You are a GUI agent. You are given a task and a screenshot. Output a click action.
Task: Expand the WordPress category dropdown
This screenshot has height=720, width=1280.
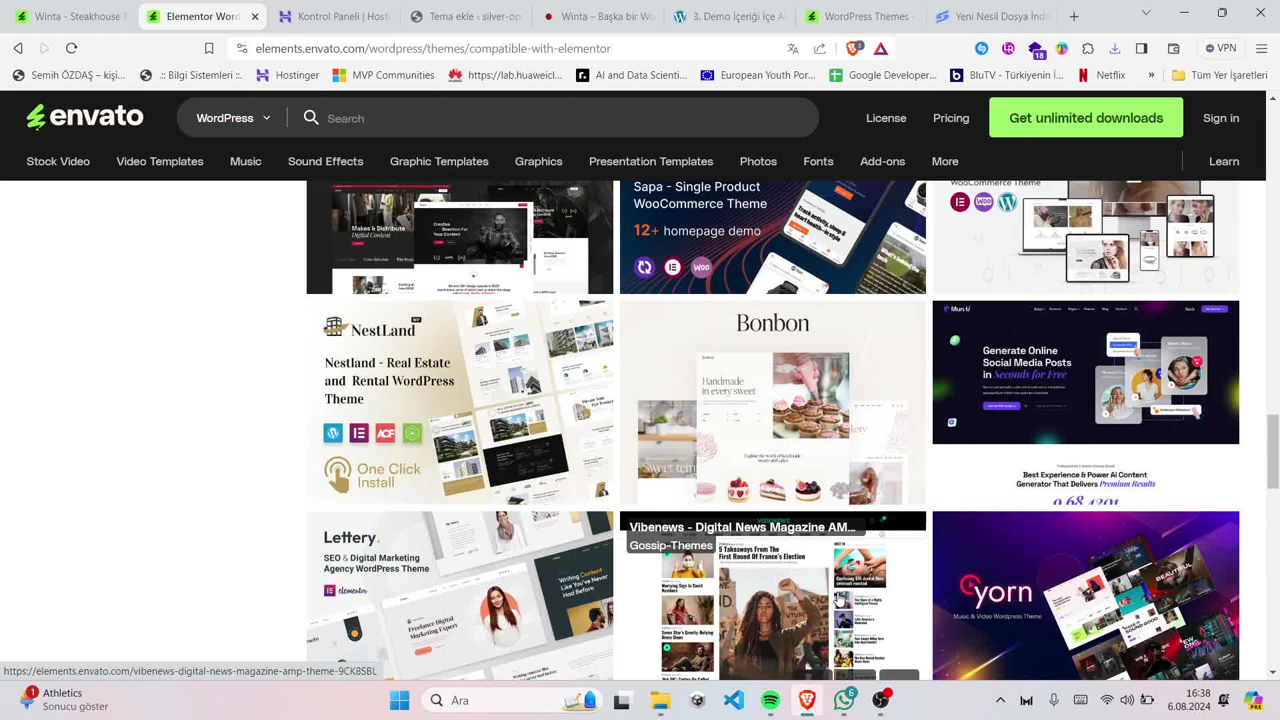233,118
